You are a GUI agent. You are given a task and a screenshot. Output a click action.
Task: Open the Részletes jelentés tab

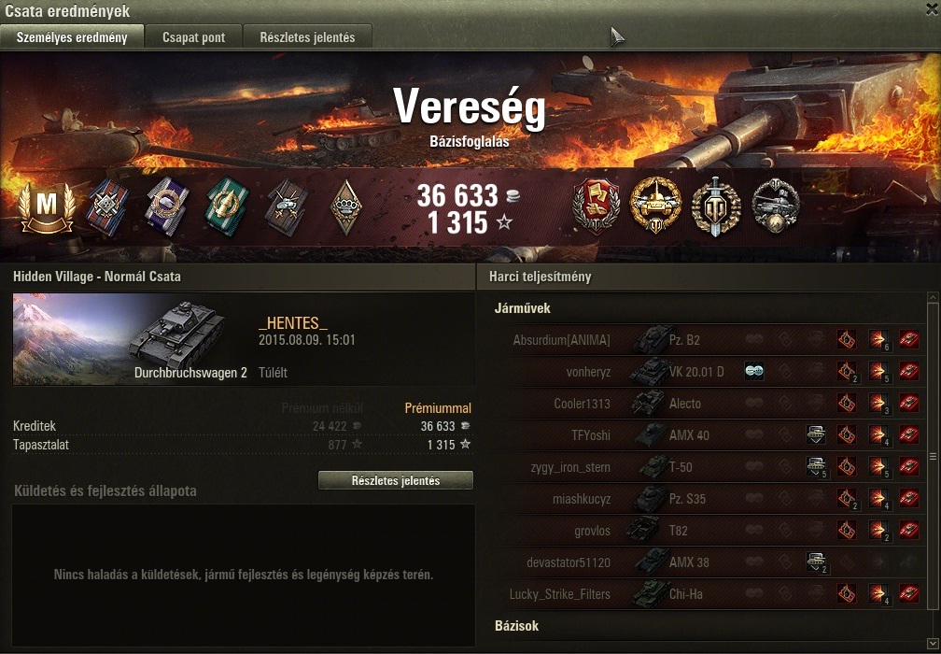click(x=307, y=36)
